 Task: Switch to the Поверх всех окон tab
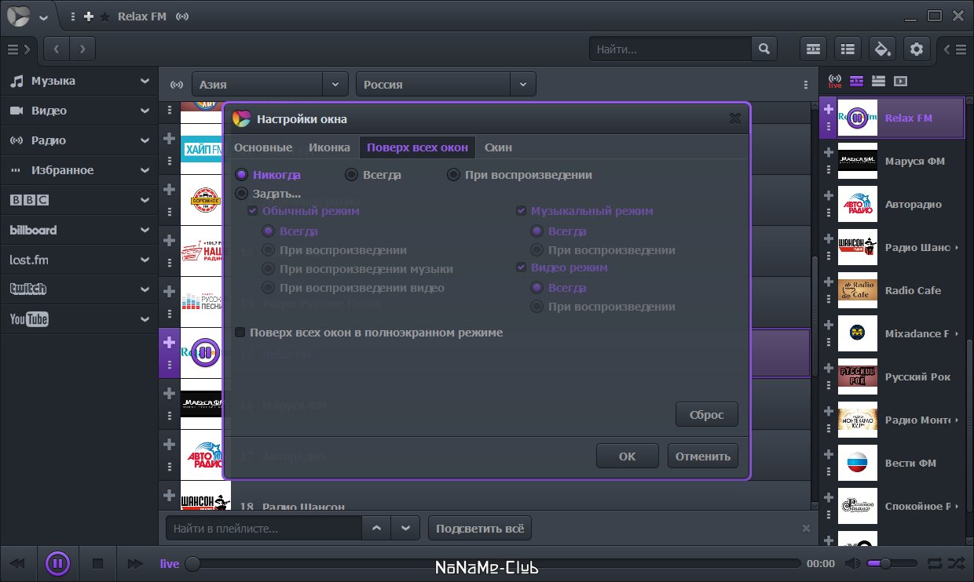point(418,147)
